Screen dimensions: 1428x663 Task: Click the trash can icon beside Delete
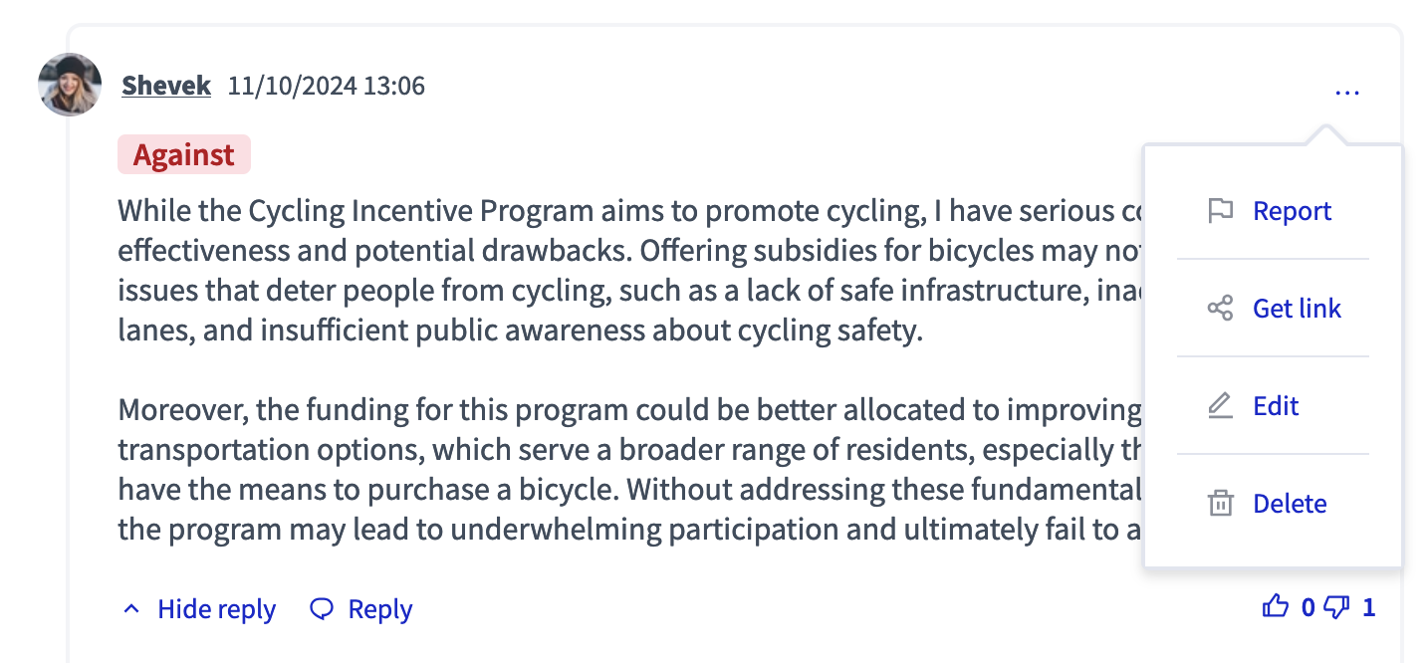[x=1220, y=504]
